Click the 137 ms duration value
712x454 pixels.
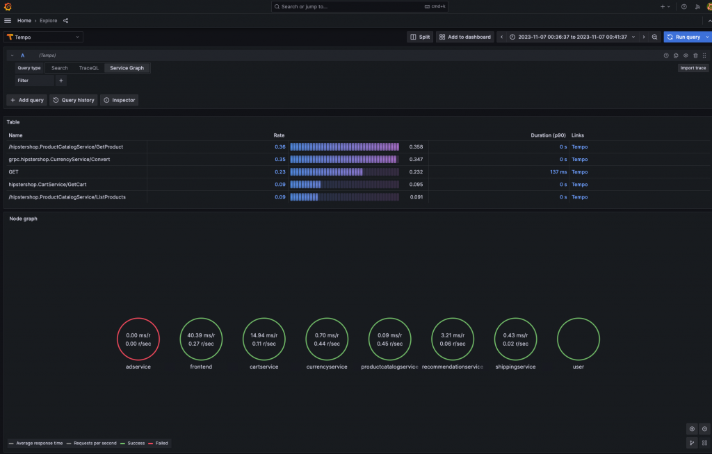[558, 172]
